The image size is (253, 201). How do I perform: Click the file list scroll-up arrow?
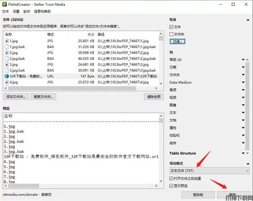(x=161, y=34)
